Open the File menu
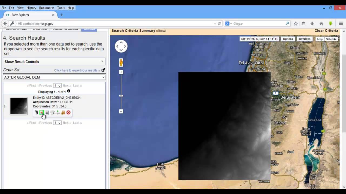 pos(4,8)
